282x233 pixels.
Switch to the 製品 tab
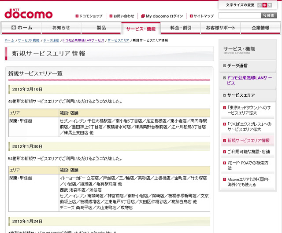(x=101, y=28)
